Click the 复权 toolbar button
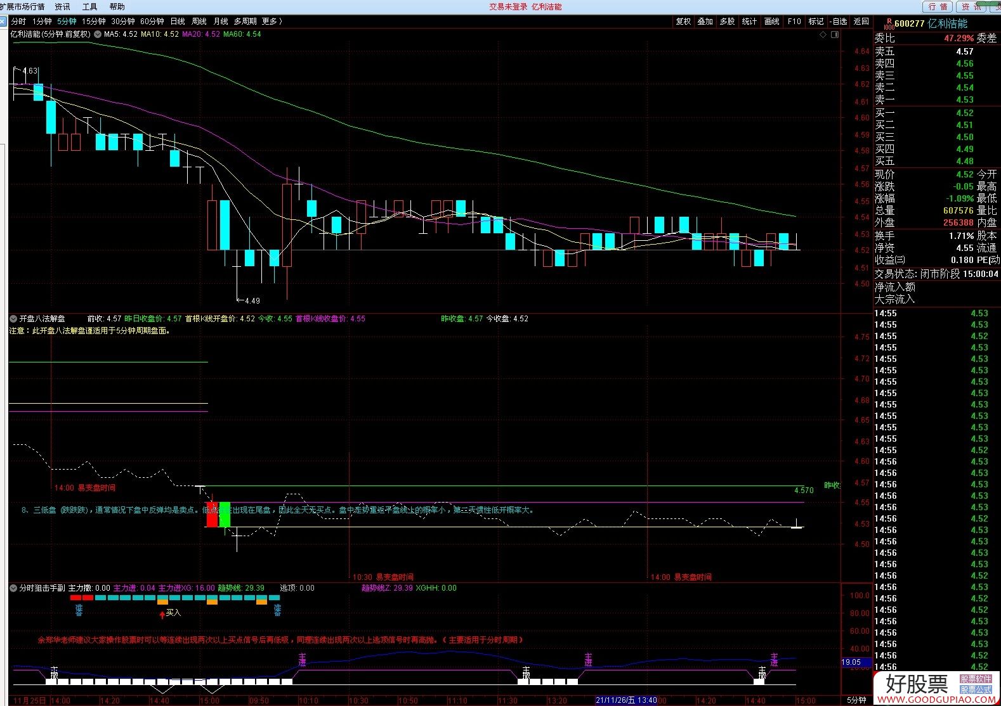Viewport: 1001px width, 706px height. pyautogui.click(x=683, y=22)
